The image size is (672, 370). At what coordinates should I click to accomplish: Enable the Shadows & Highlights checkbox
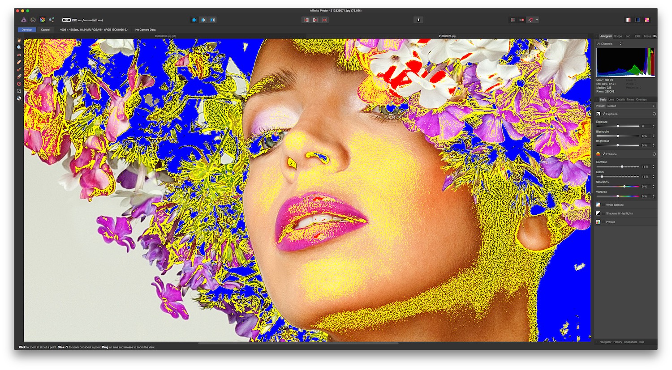604,213
